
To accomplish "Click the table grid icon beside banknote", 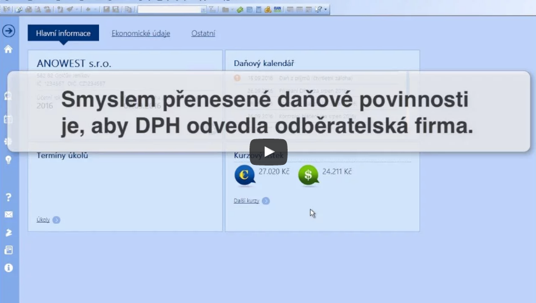I will pos(250,10).
